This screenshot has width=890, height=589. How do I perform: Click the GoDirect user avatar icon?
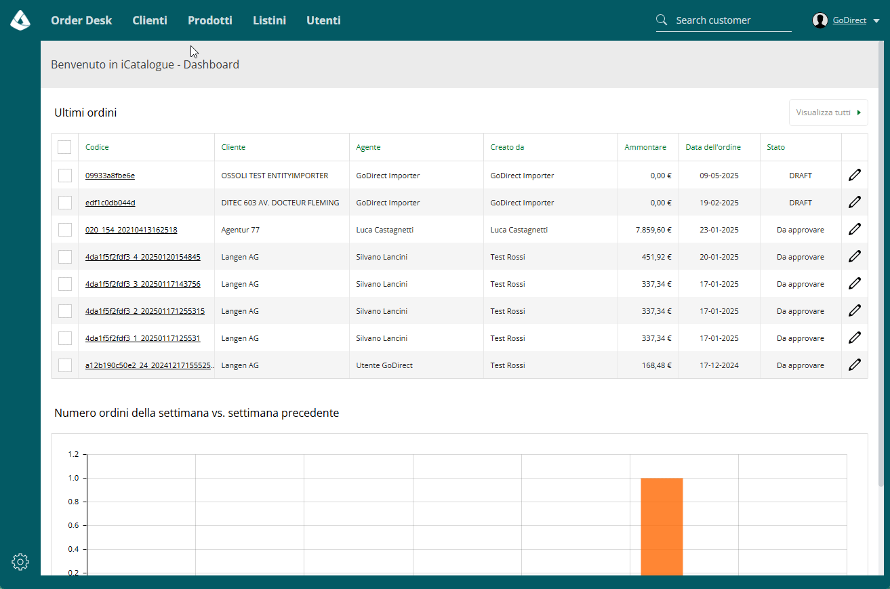[x=820, y=20]
